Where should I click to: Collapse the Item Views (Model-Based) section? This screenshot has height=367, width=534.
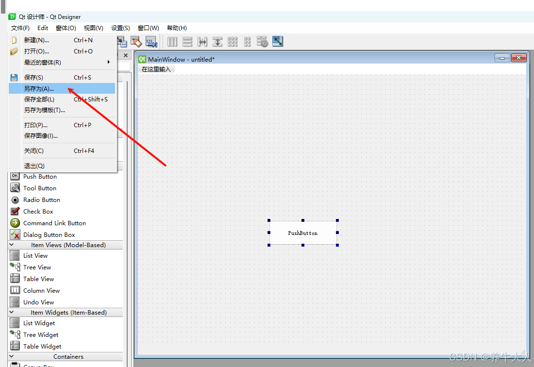point(12,245)
